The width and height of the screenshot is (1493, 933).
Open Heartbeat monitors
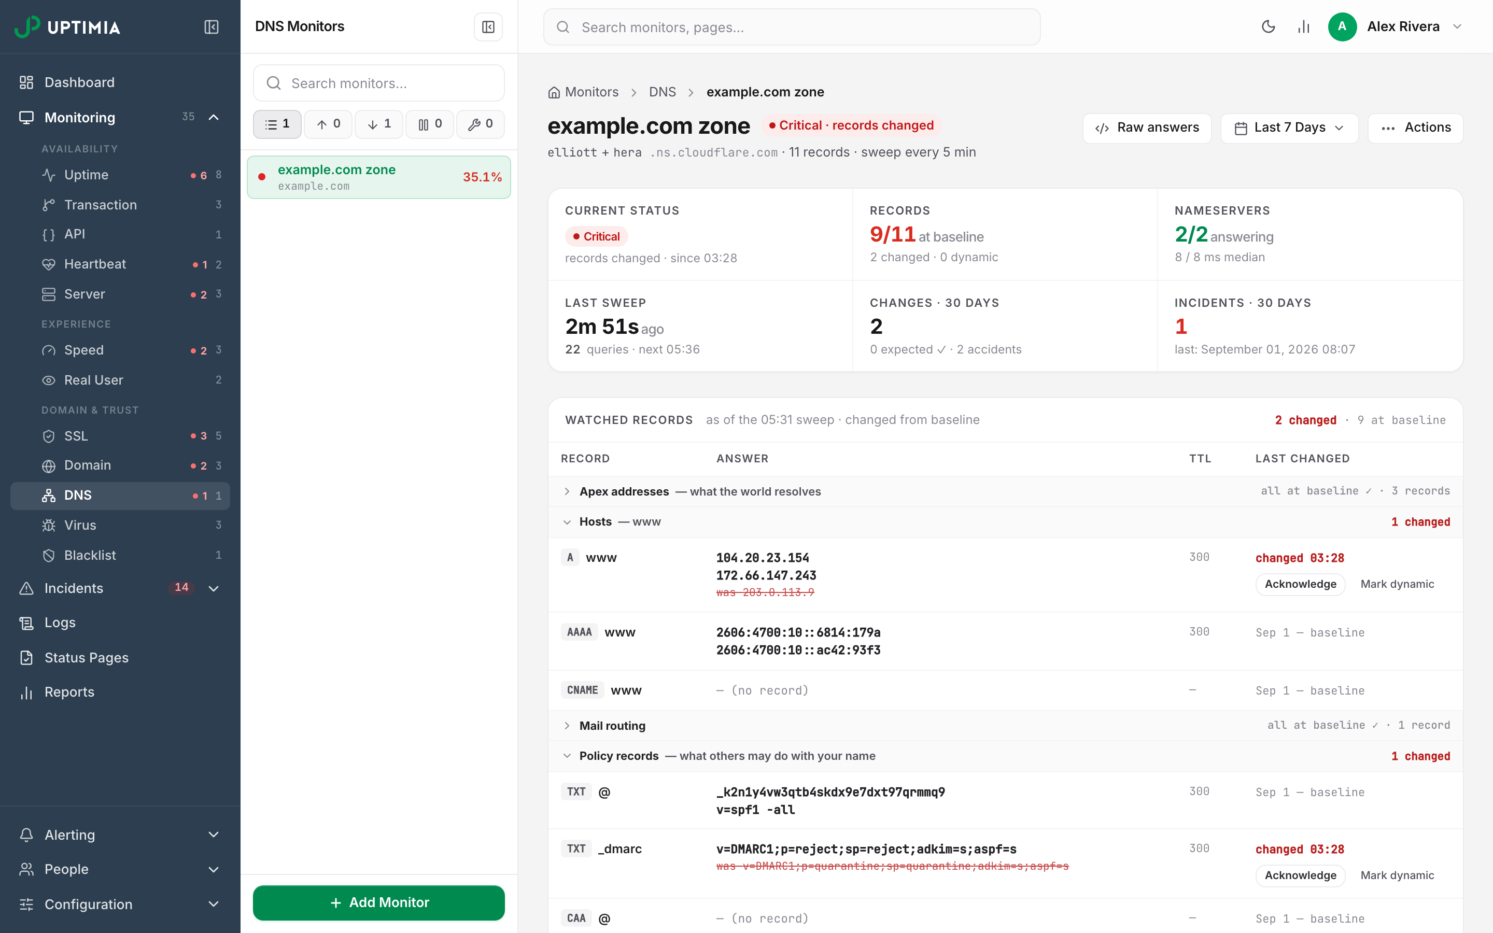(120, 264)
